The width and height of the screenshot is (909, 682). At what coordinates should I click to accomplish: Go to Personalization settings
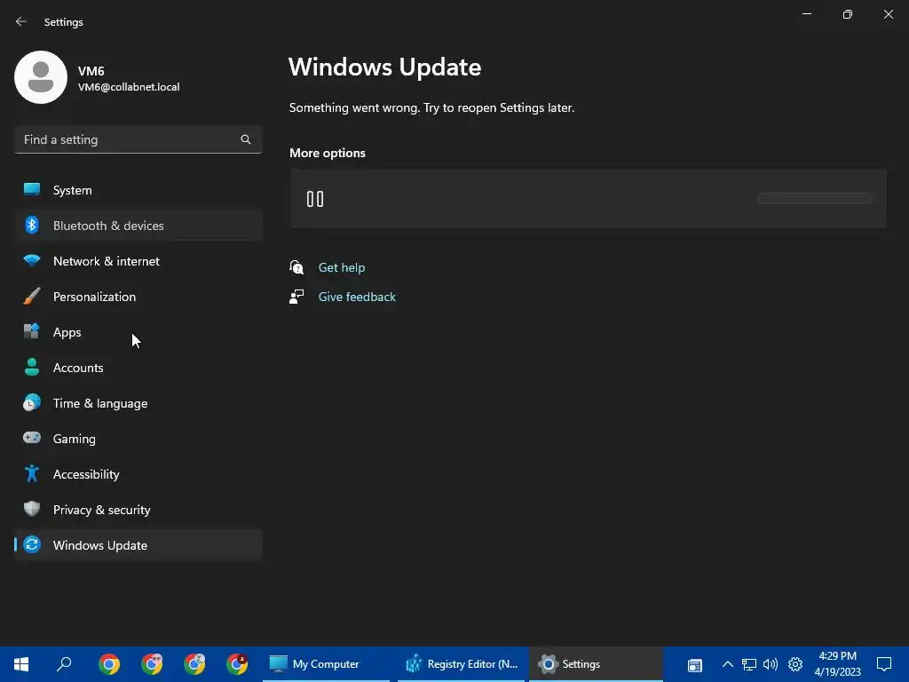pyautogui.click(x=138, y=297)
